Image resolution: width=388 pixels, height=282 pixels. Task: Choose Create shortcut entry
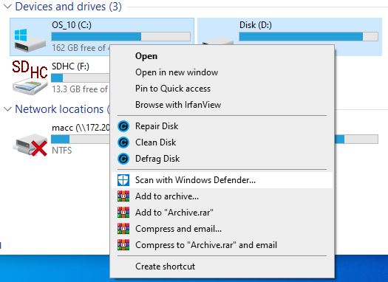[x=222, y=266]
